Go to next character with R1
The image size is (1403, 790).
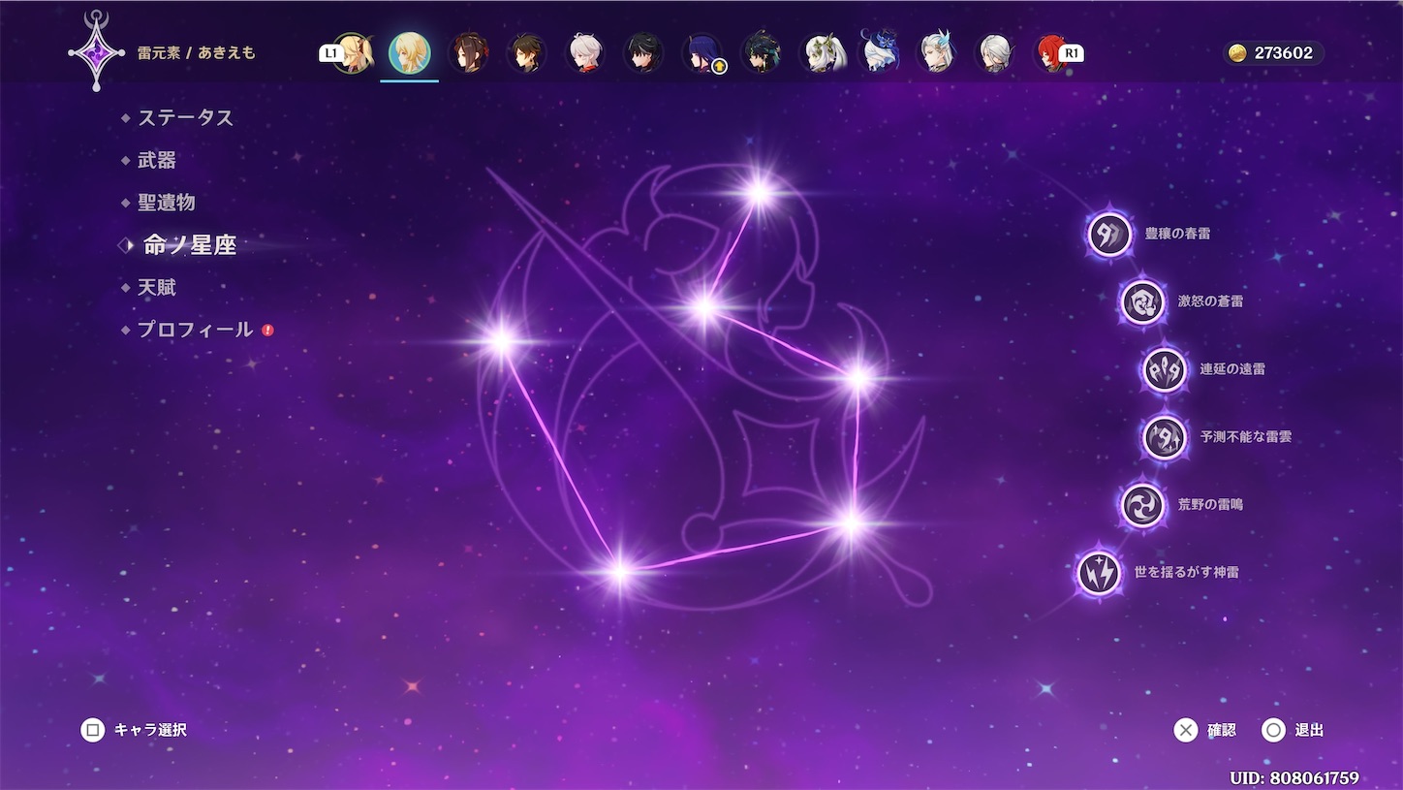1071,53
